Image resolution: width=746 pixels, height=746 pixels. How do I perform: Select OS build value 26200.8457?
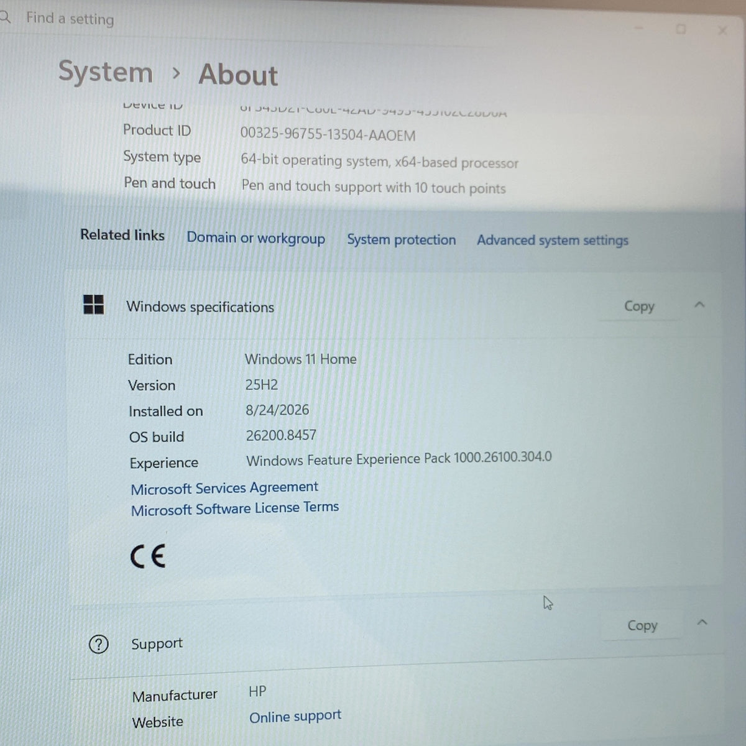[x=281, y=435]
